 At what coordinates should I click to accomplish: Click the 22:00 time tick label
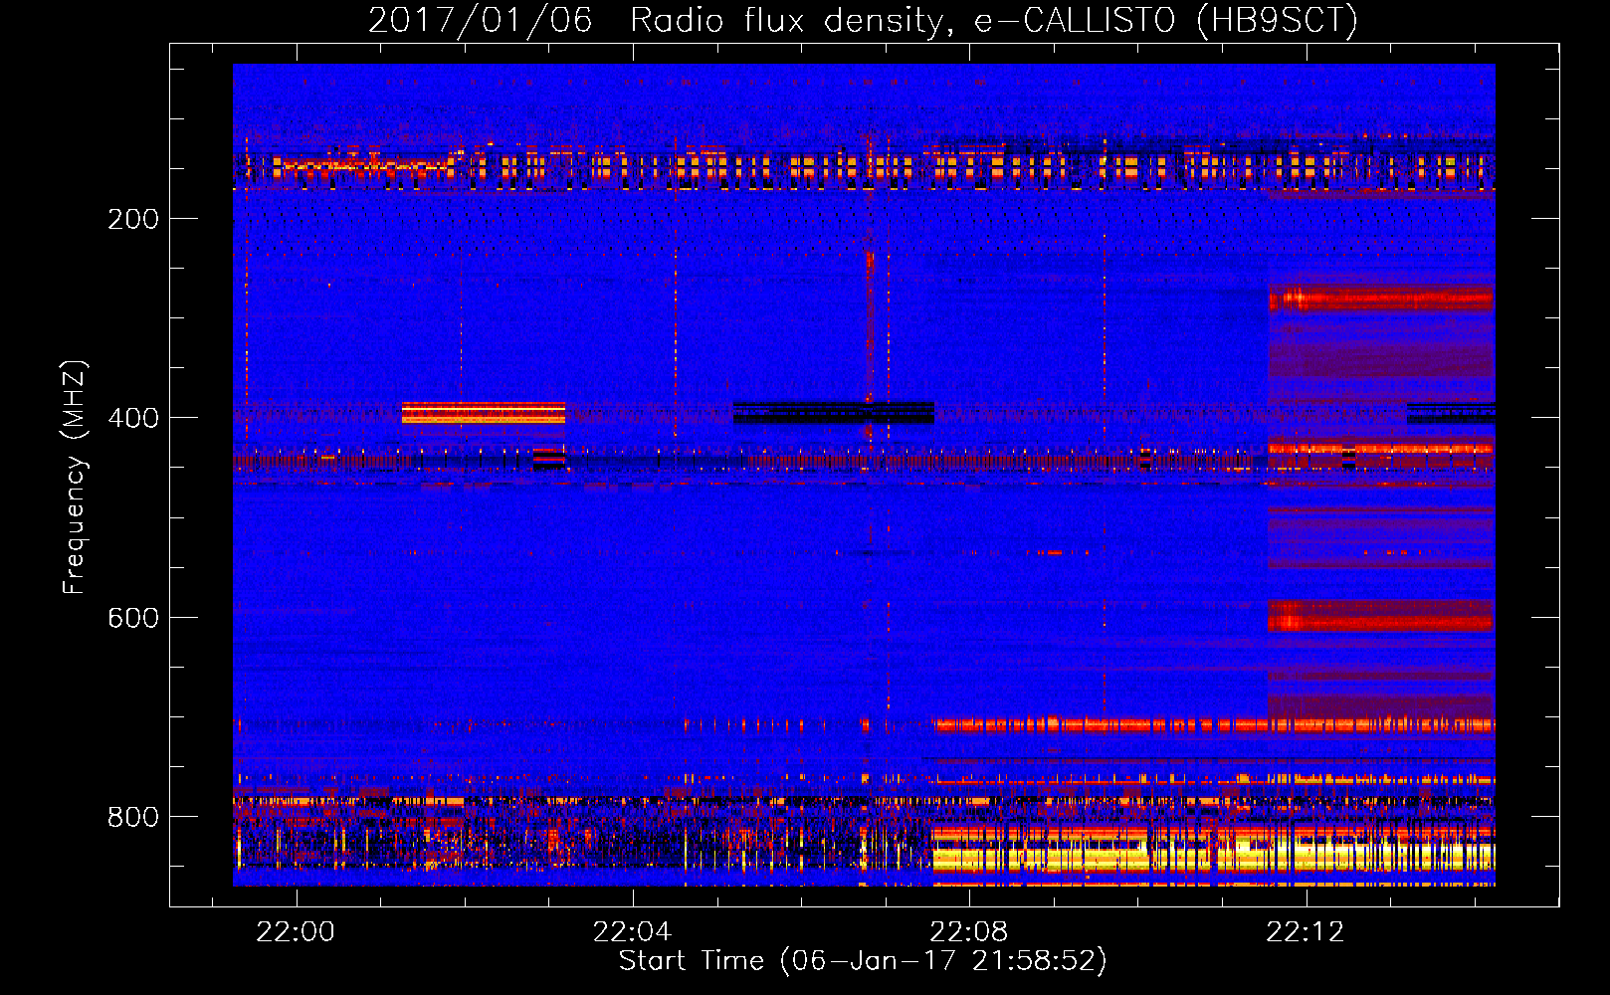tap(296, 932)
